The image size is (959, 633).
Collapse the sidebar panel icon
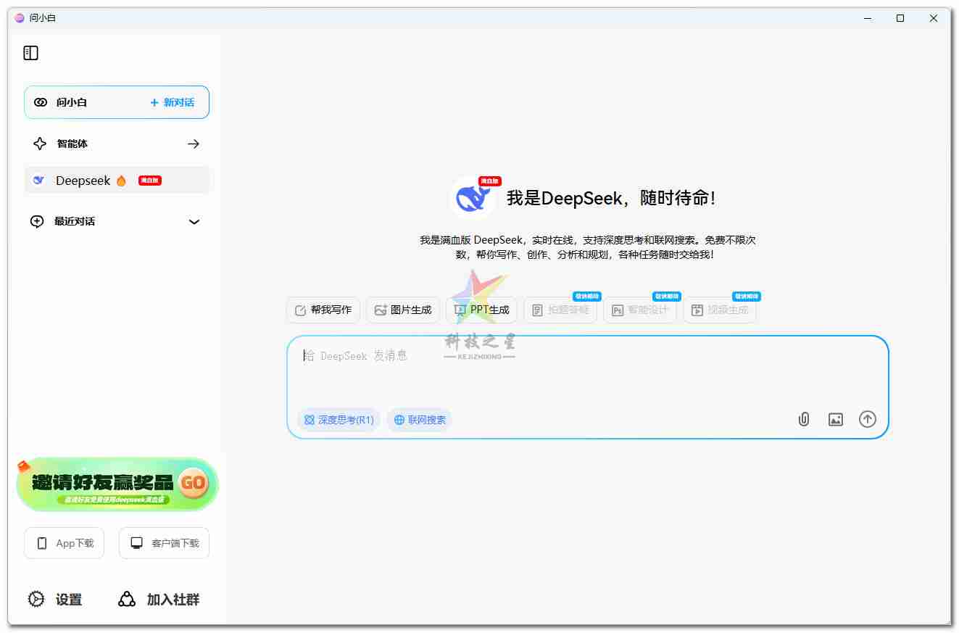coord(30,52)
